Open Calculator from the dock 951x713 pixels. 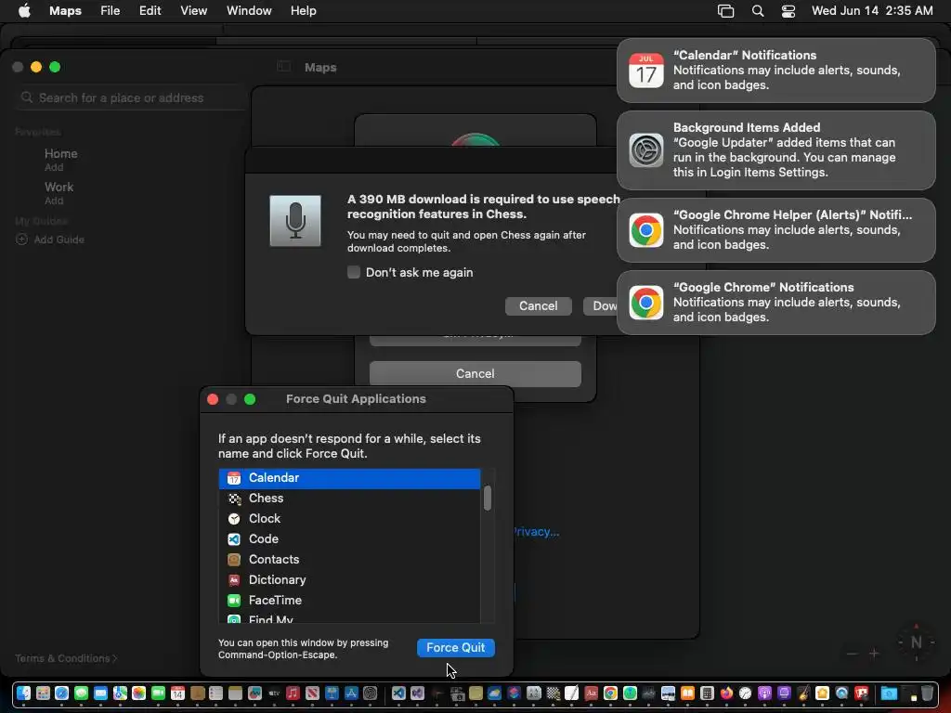707,693
